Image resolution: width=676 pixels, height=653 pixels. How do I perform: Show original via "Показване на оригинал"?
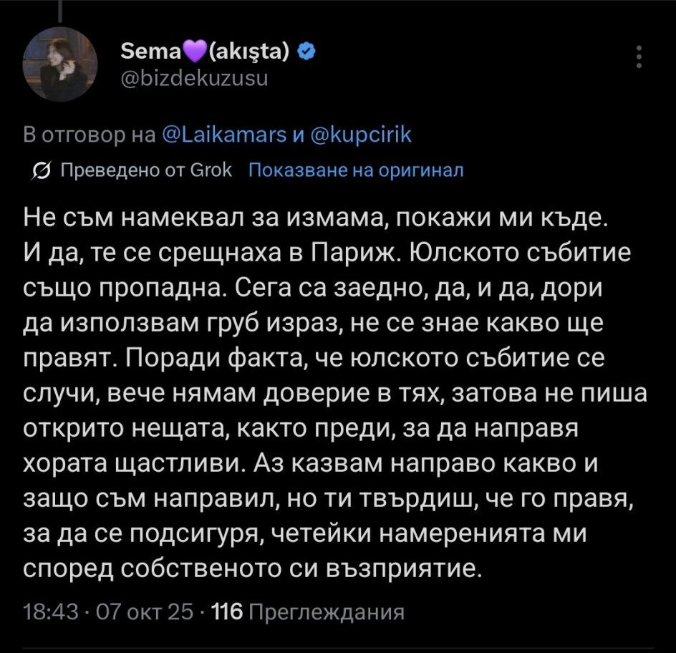(x=355, y=170)
